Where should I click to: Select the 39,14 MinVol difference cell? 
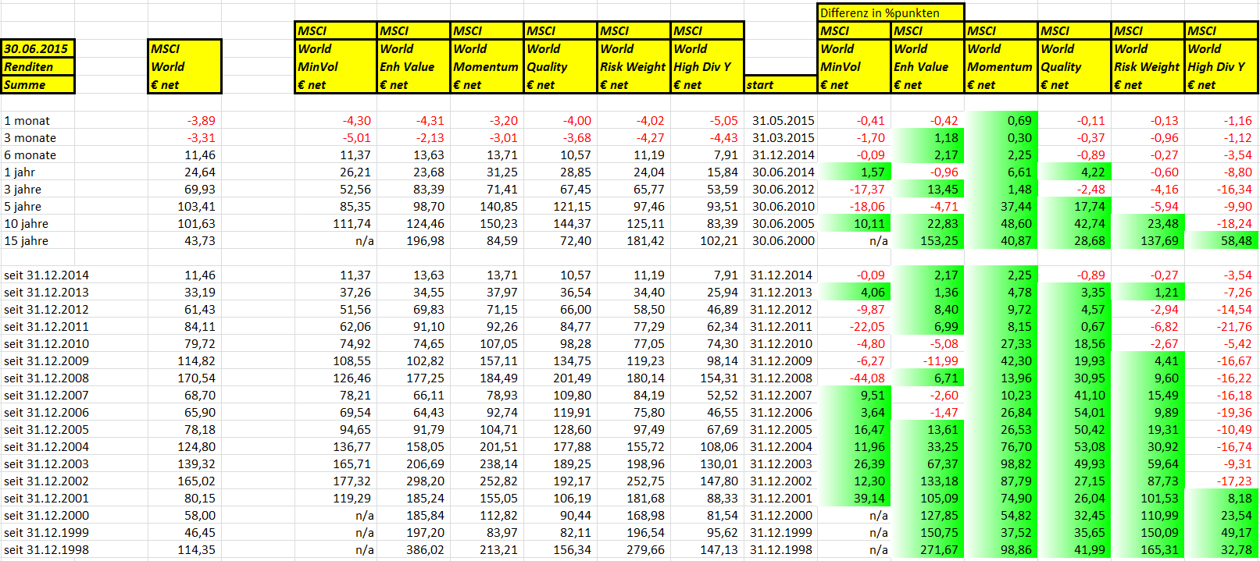click(x=854, y=498)
